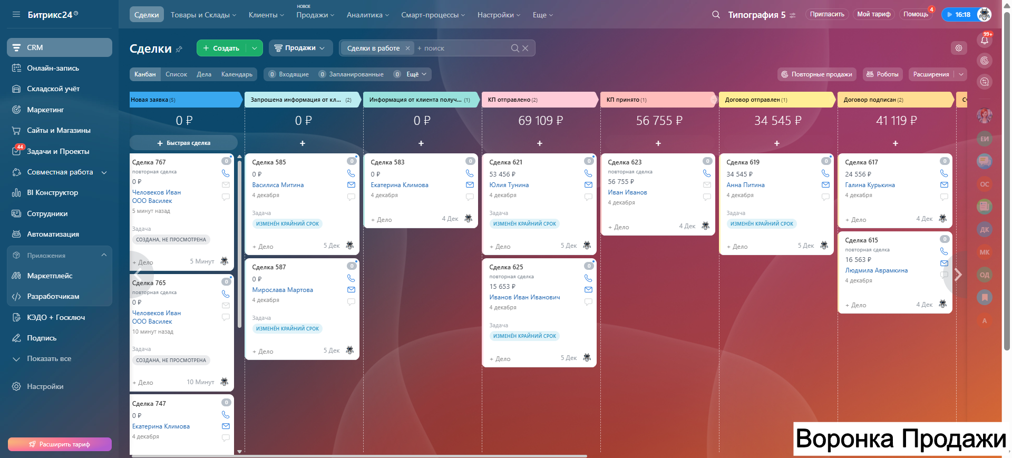Remove the Сделки в работе filter chip

point(407,48)
